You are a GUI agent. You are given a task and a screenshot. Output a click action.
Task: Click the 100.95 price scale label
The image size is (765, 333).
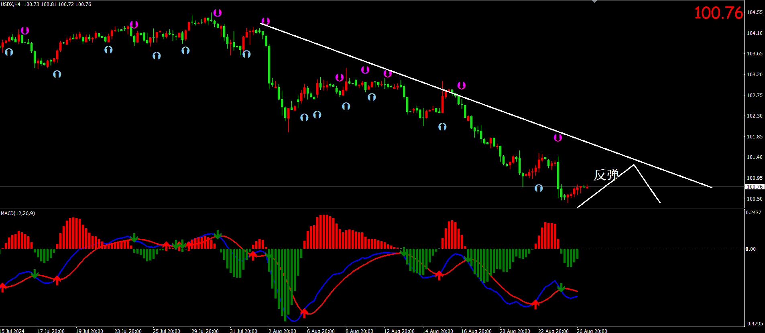[x=755, y=178]
